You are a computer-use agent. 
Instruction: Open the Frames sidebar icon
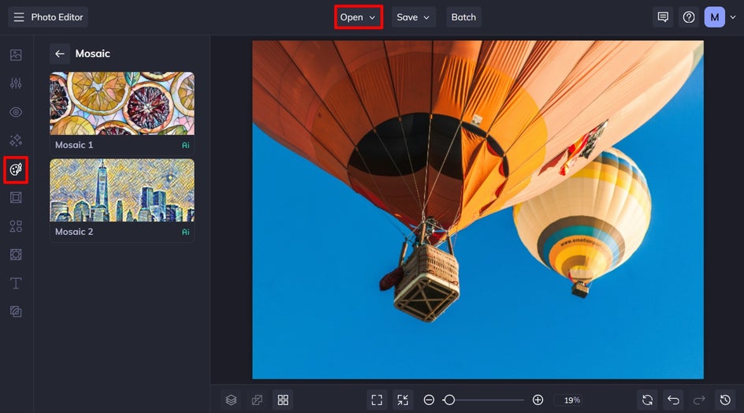pyautogui.click(x=16, y=198)
